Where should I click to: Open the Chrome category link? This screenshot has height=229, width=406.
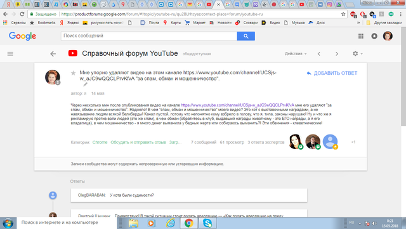coord(100,142)
